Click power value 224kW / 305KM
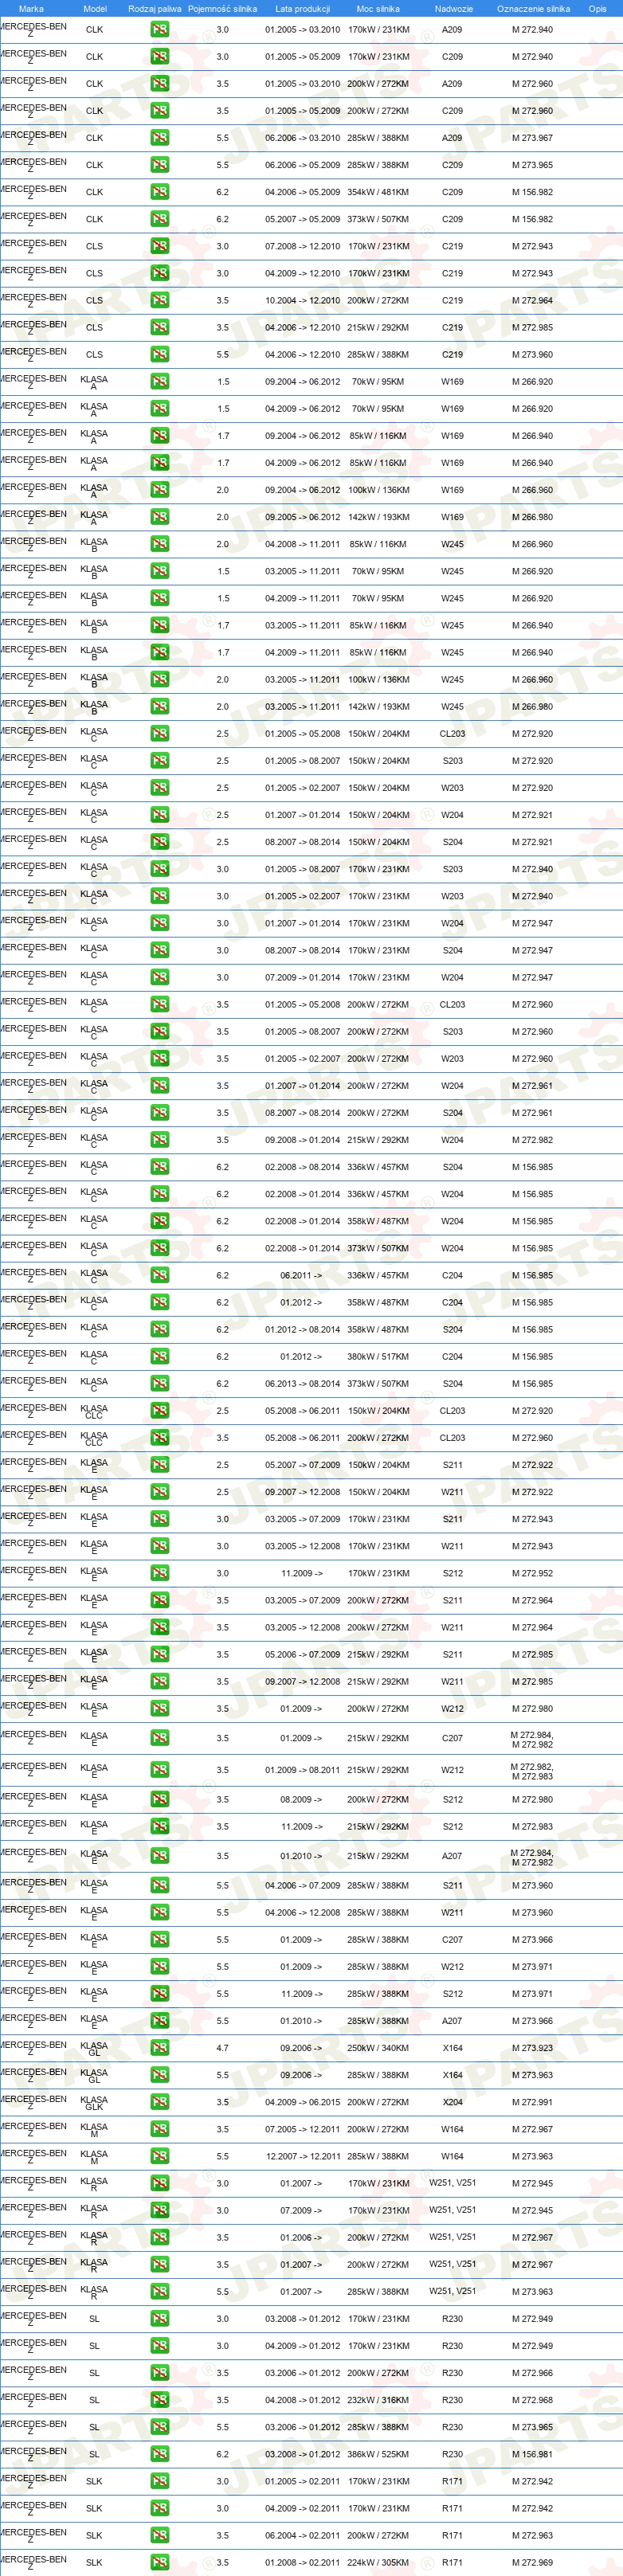This screenshot has width=623, height=2576. click(378, 2562)
